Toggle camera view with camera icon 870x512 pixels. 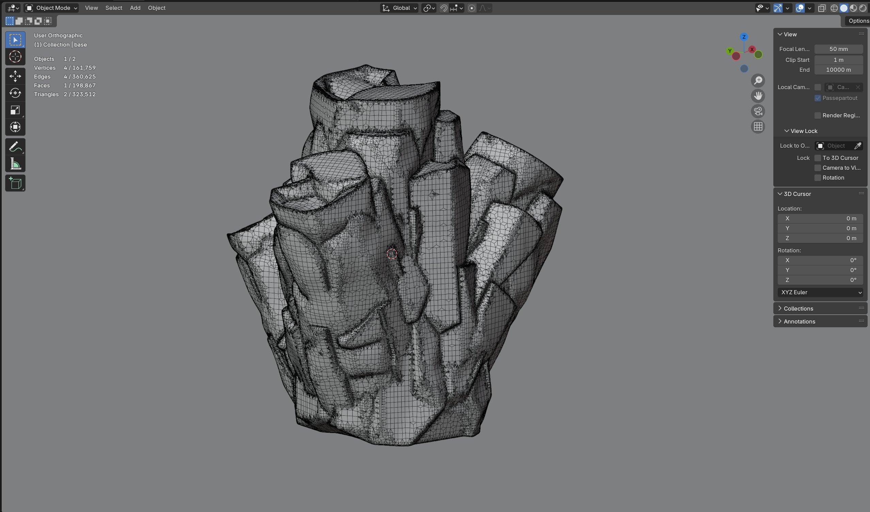click(x=758, y=112)
